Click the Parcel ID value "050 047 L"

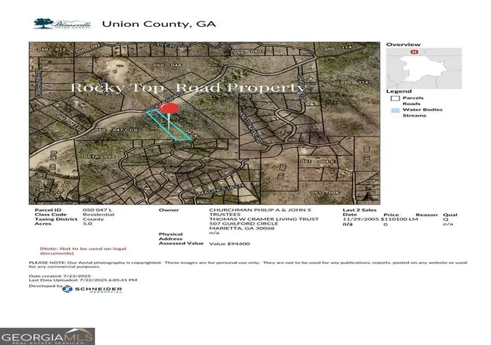coord(97,210)
